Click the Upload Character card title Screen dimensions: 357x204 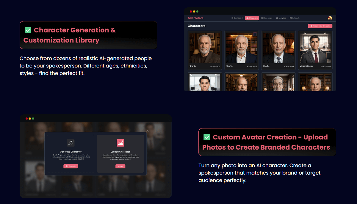coord(120,152)
